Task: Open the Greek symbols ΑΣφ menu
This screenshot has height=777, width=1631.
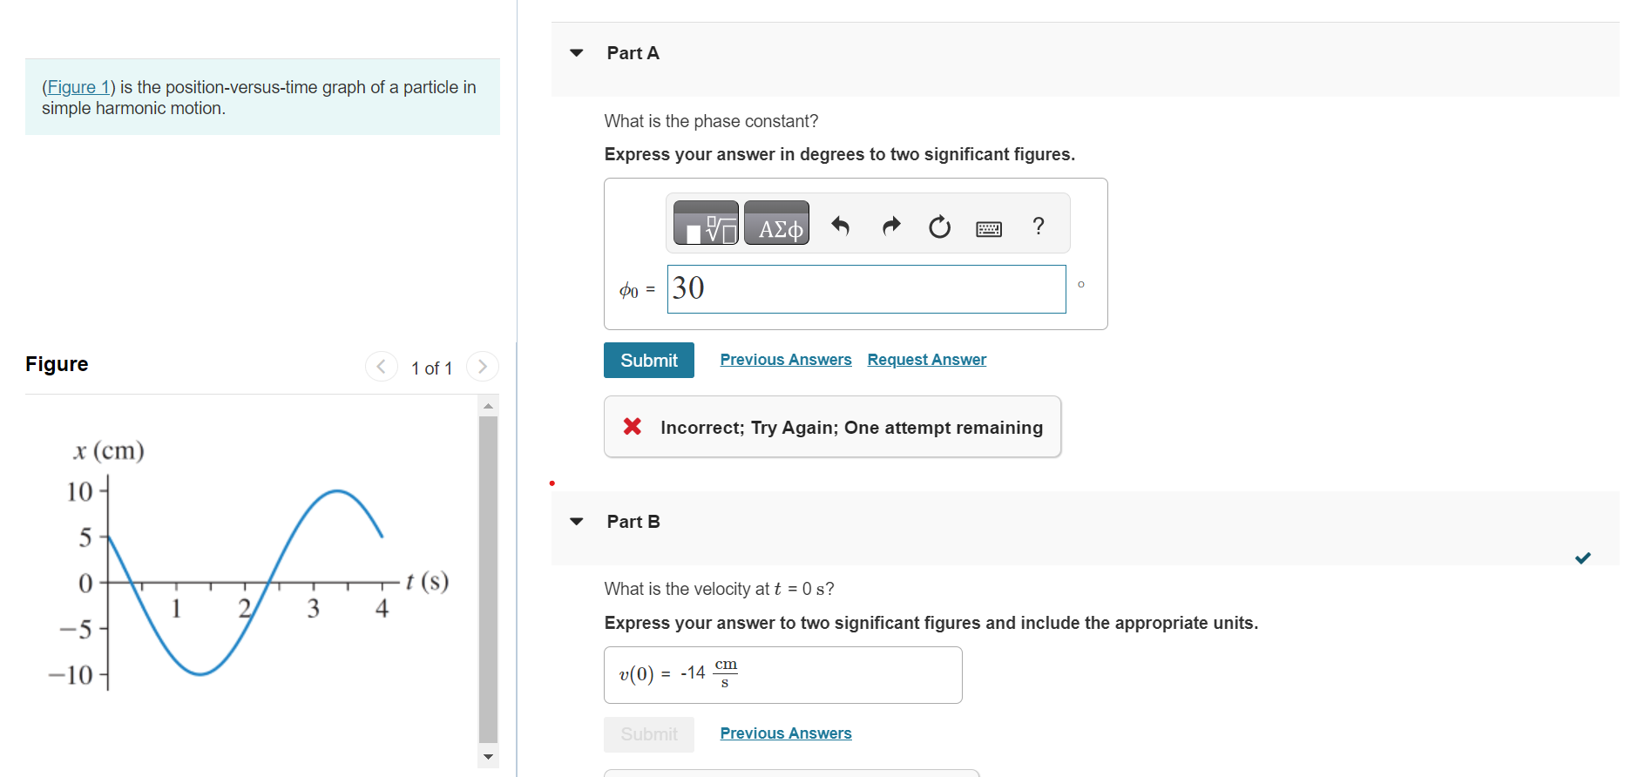Action: pos(776,223)
